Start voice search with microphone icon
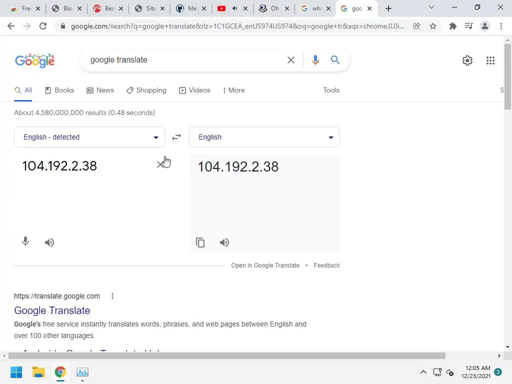512x384 pixels. tap(315, 60)
